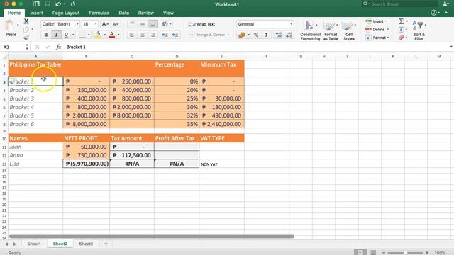Open Sort & Filter menu
Viewport: 454px width, 255px height.
coord(419,30)
